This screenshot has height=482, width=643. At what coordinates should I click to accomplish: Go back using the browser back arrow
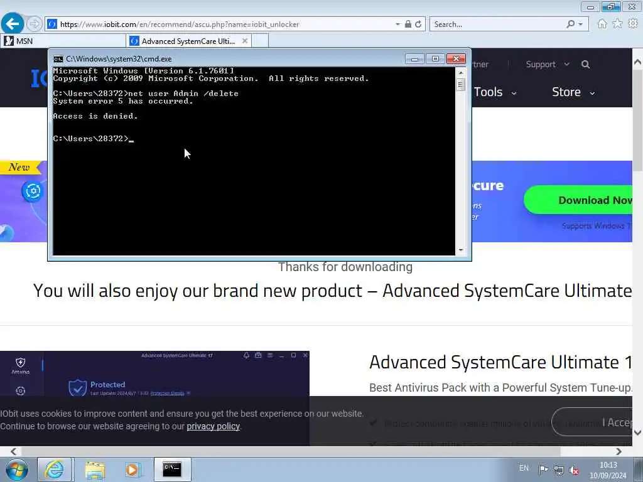[x=13, y=24]
